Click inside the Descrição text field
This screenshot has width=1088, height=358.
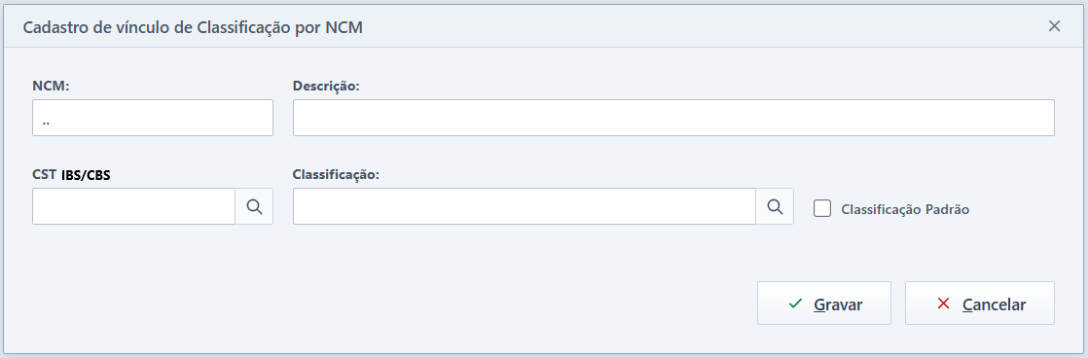click(x=673, y=118)
